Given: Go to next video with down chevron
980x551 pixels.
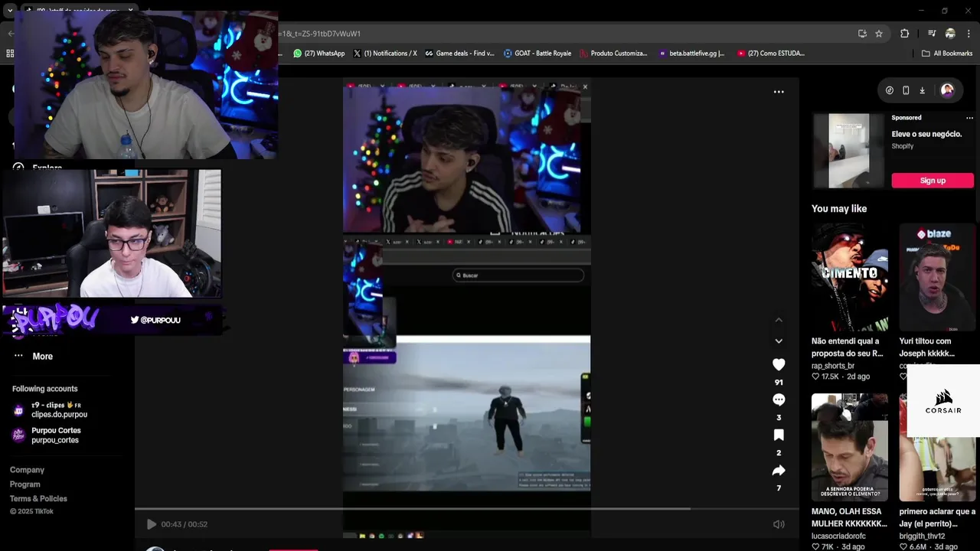Looking at the screenshot, I should 779,341.
